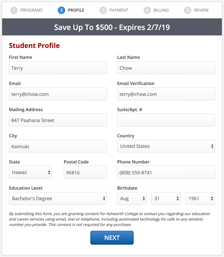Click the step 5 Review circle icon

coord(188,10)
